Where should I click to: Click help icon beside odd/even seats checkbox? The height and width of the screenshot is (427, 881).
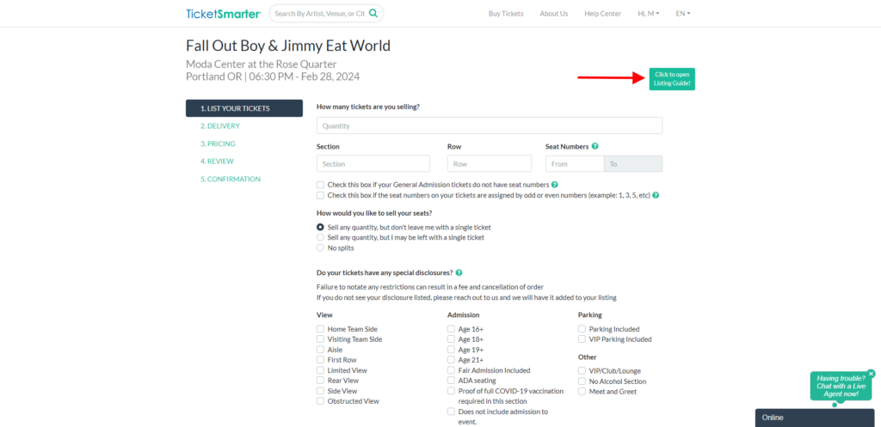click(x=656, y=195)
